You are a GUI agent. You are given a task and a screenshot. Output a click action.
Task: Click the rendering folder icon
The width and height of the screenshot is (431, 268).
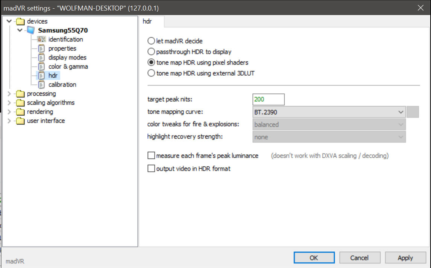coord(20,112)
